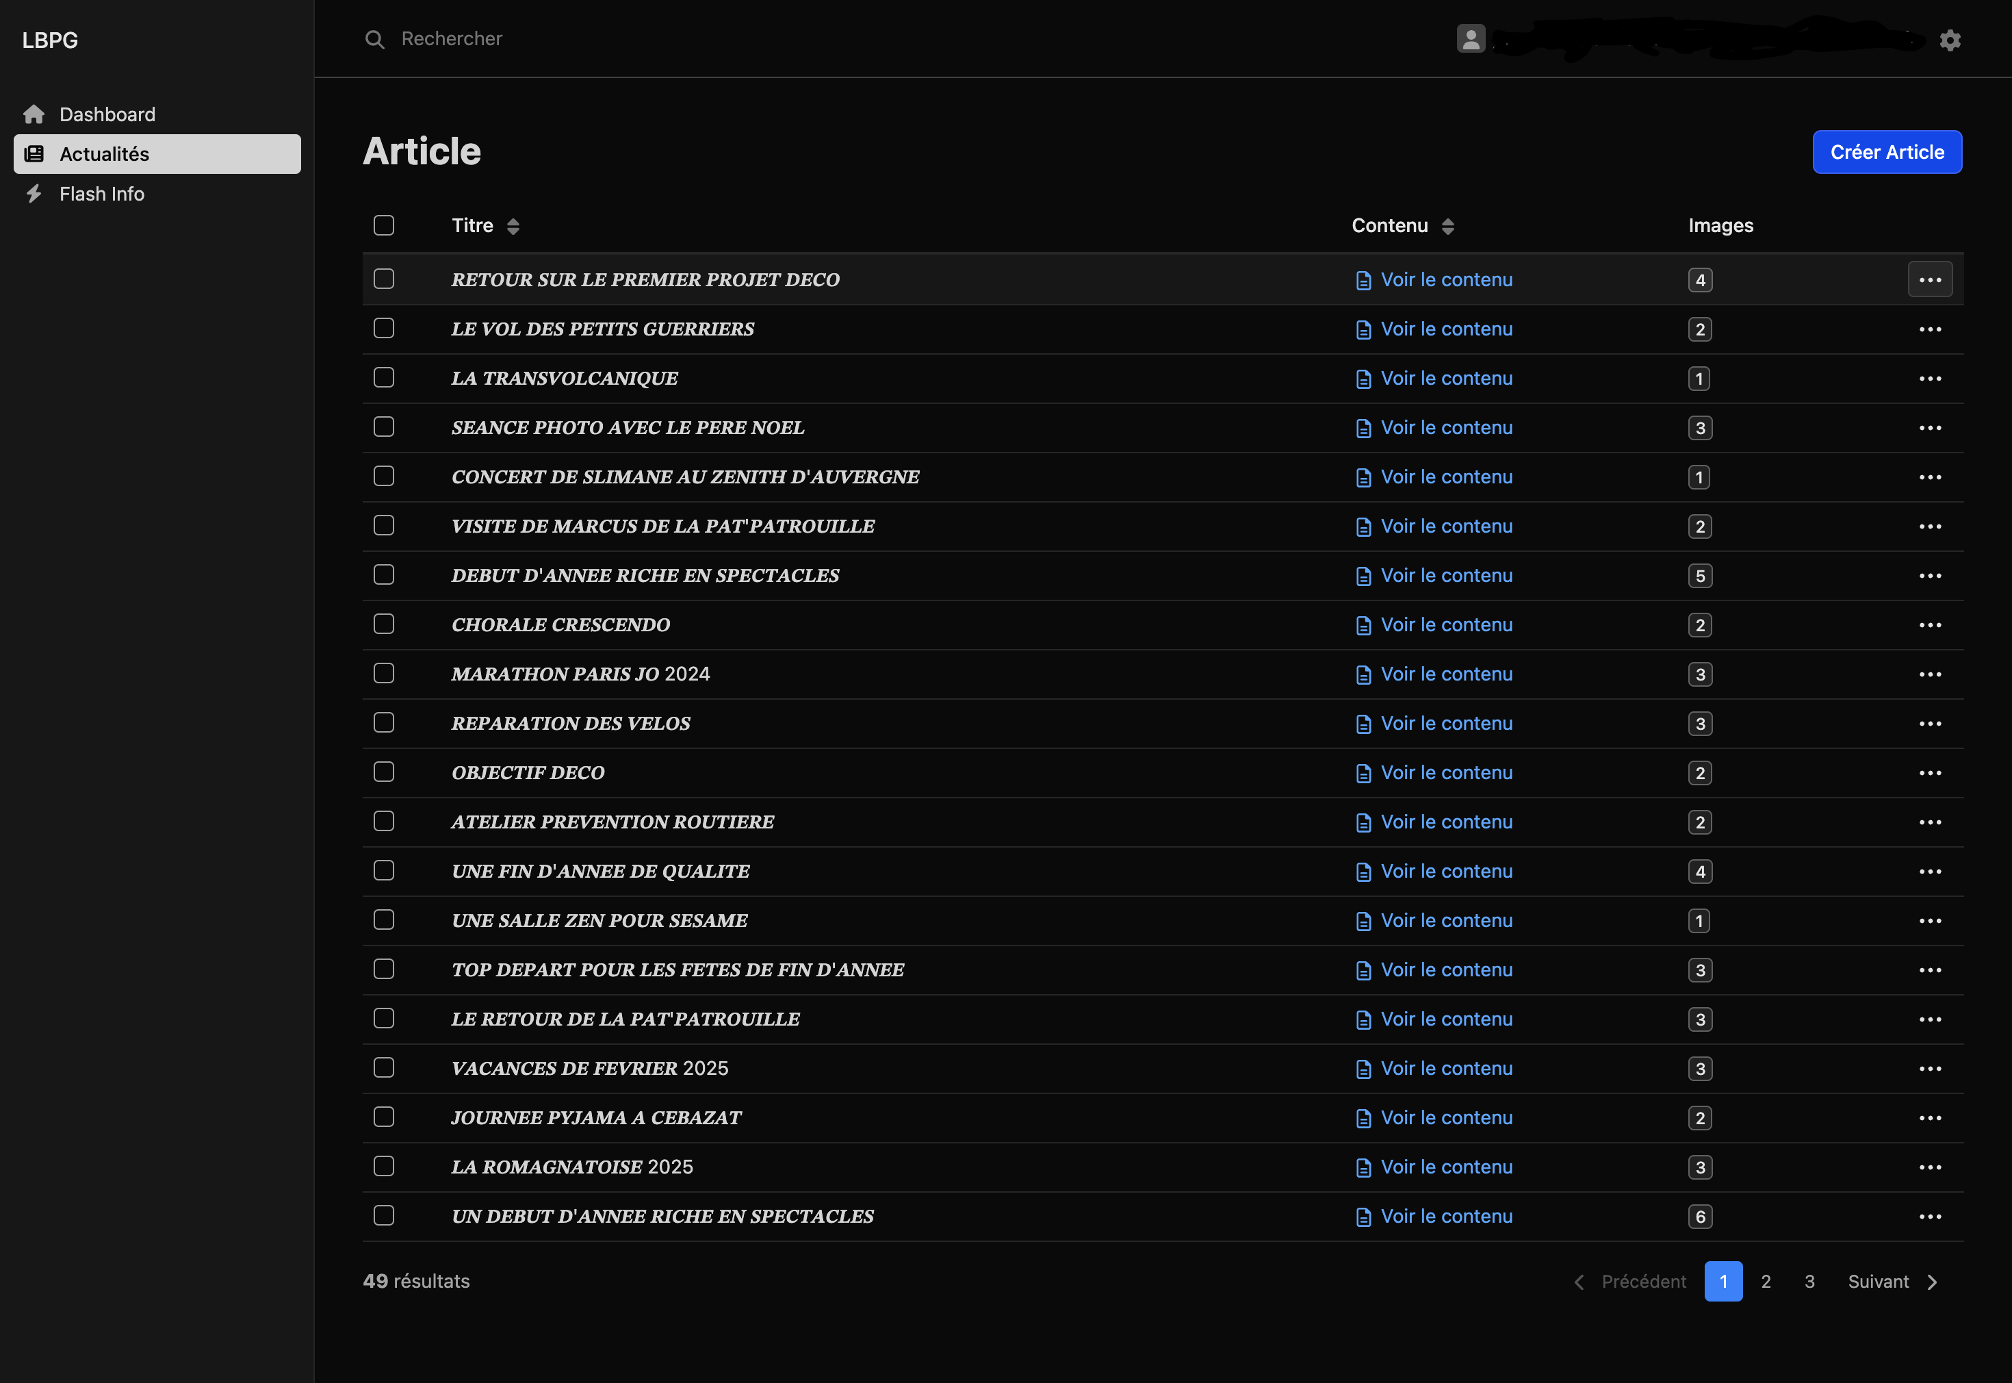2012x1383 pixels.
Task: Check the ATELIER PREVENTION ROUTIERE row
Action: tap(384, 821)
